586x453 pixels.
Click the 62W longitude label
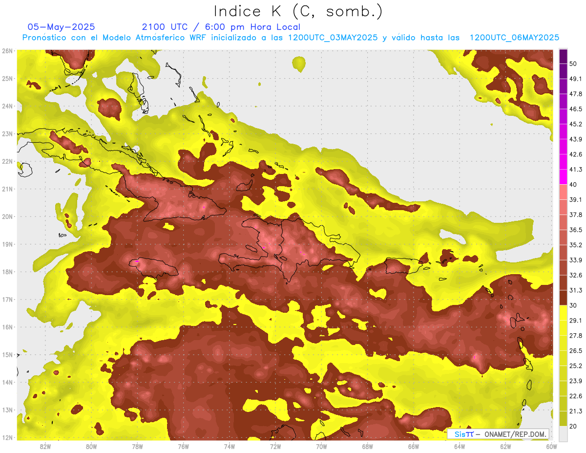[505, 446]
